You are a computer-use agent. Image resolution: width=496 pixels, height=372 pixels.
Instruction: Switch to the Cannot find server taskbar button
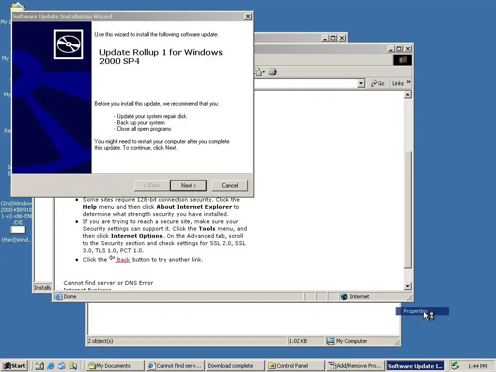click(175, 366)
